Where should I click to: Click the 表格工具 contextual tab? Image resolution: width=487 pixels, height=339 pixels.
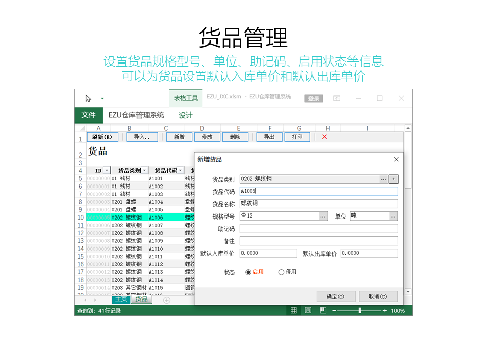pyautogui.click(x=186, y=99)
